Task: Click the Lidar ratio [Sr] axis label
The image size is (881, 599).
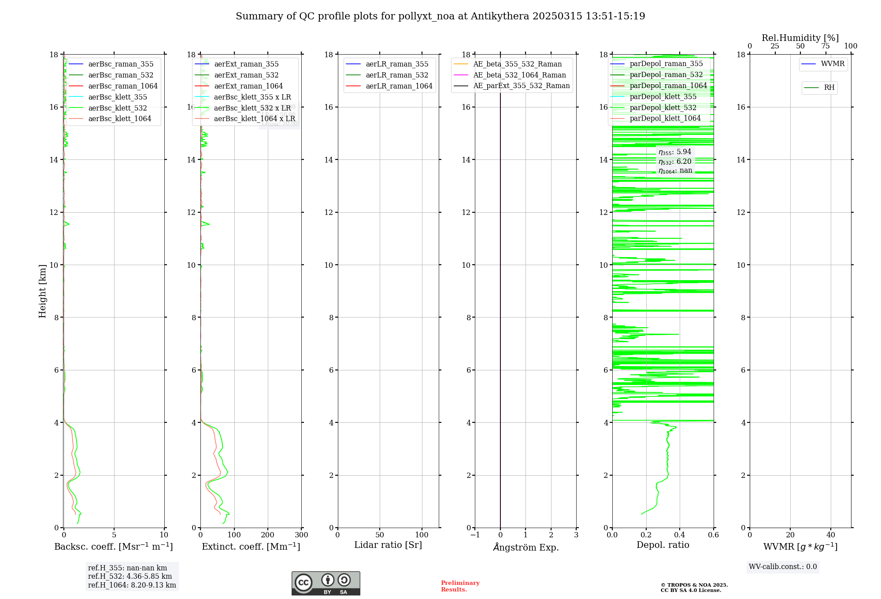Action: pos(388,545)
